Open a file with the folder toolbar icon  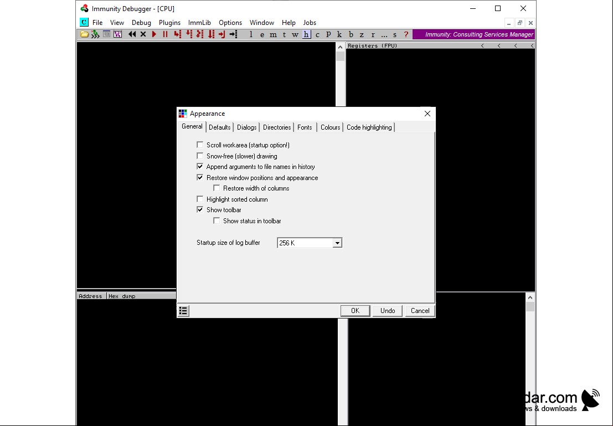click(x=84, y=34)
